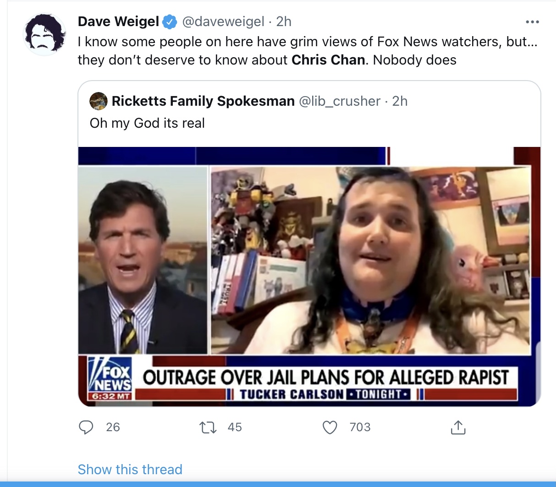
Task: Click the tweet's 2h timestamp
Action: pyautogui.click(x=284, y=22)
